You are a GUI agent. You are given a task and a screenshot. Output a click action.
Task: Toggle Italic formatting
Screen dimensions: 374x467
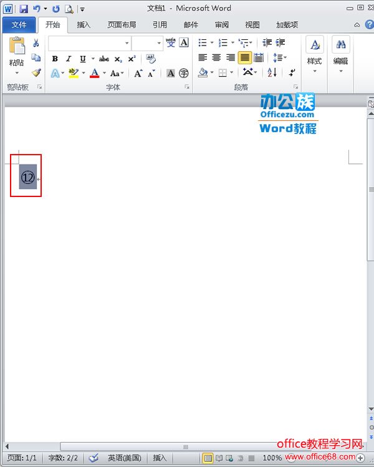(x=69, y=59)
